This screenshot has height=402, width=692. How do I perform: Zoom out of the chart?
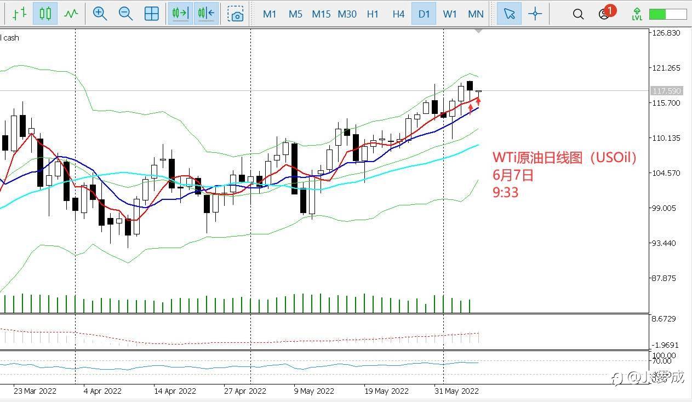(x=125, y=14)
